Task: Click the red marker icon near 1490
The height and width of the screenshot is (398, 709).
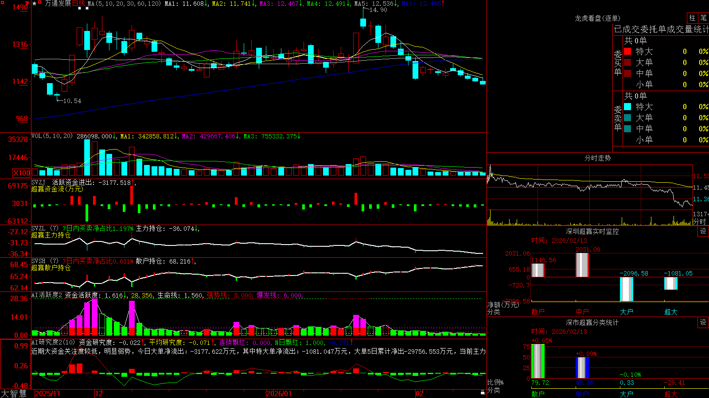Action: pyautogui.click(x=28, y=4)
